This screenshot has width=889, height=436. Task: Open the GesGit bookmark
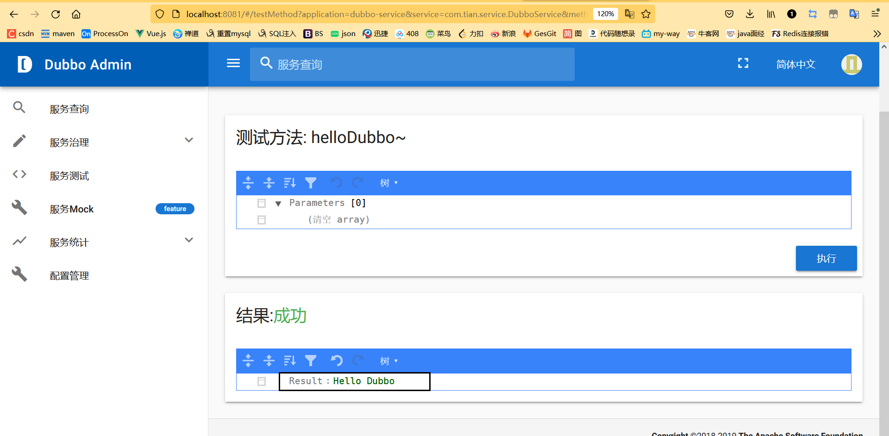539,34
